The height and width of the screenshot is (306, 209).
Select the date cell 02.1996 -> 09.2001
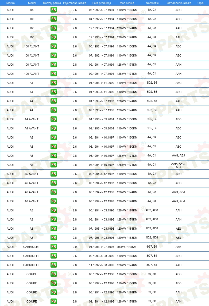click(102, 128)
